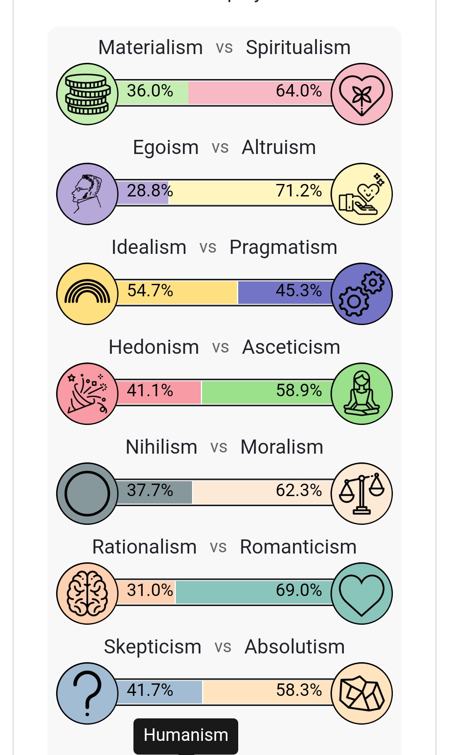
Task: Tap the Altruism hand heart icon
Action: [x=362, y=194]
